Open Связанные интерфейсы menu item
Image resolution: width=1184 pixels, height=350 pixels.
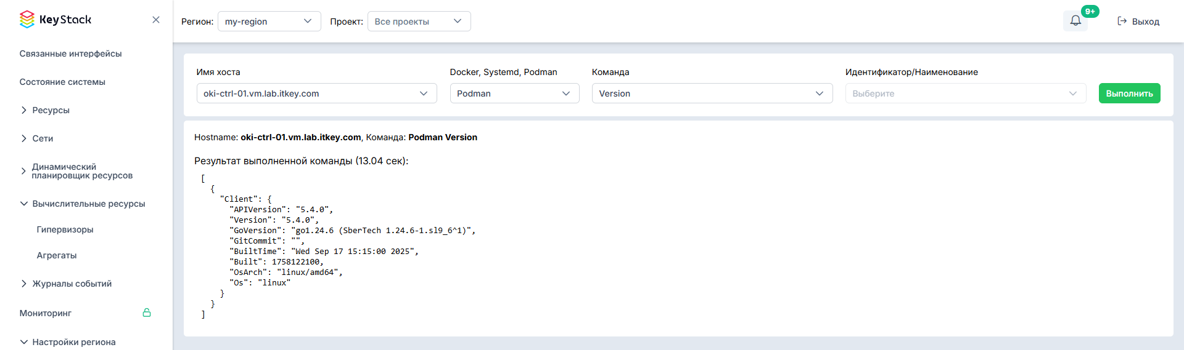(x=70, y=54)
